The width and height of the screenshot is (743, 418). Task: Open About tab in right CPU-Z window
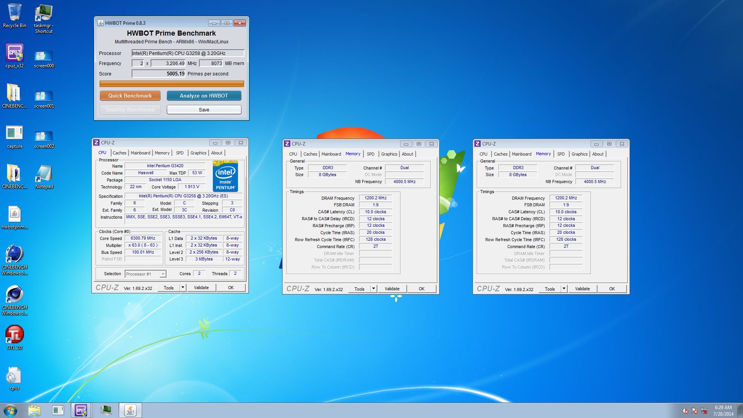(x=598, y=154)
